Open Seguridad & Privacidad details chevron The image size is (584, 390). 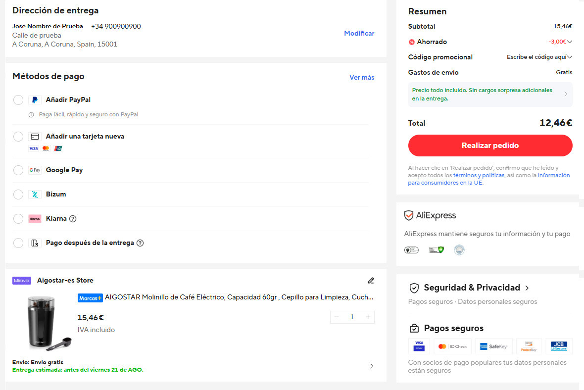tap(527, 288)
